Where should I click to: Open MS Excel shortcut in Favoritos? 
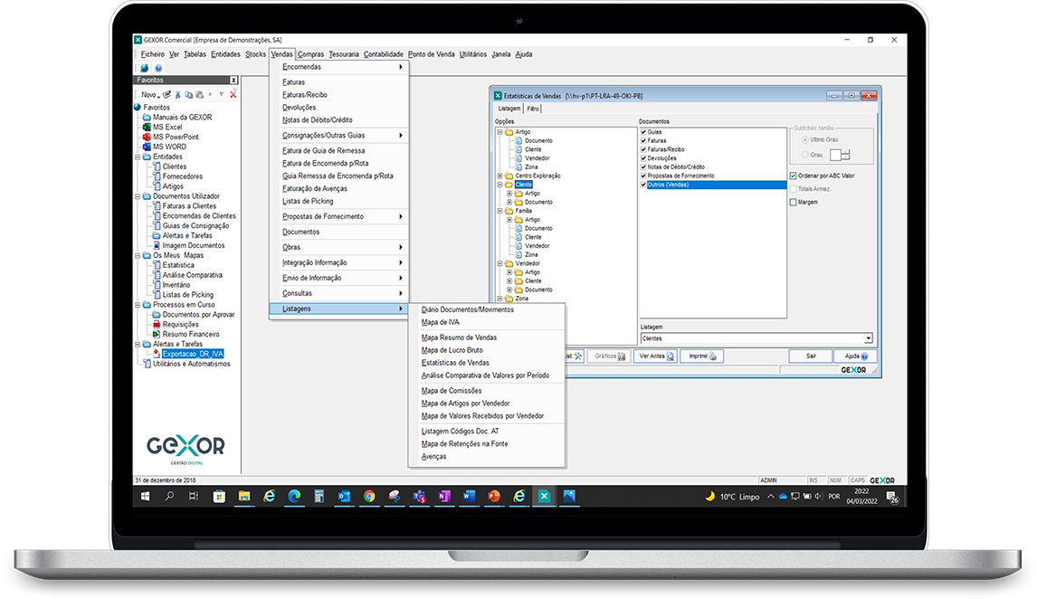tap(166, 127)
